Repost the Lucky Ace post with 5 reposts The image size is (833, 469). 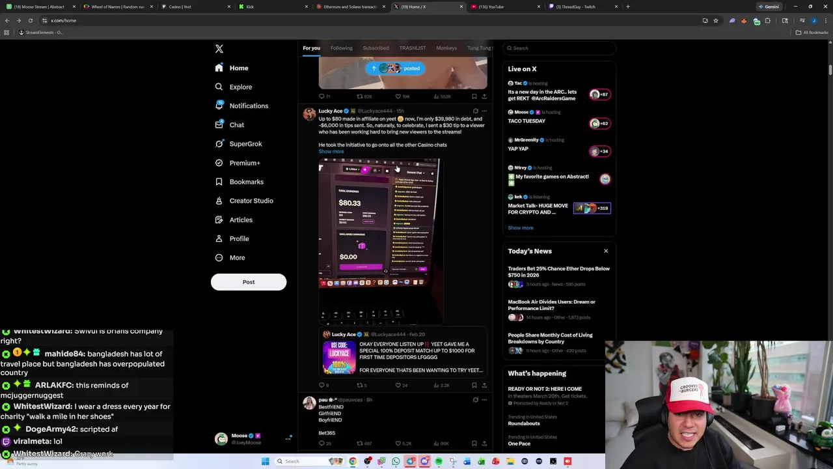pos(362,385)
